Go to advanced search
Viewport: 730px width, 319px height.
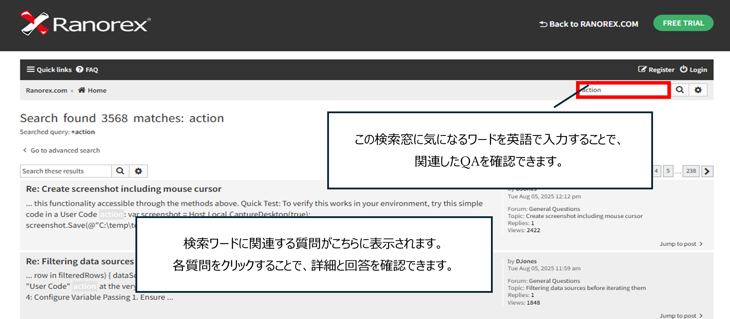point(62,150)
